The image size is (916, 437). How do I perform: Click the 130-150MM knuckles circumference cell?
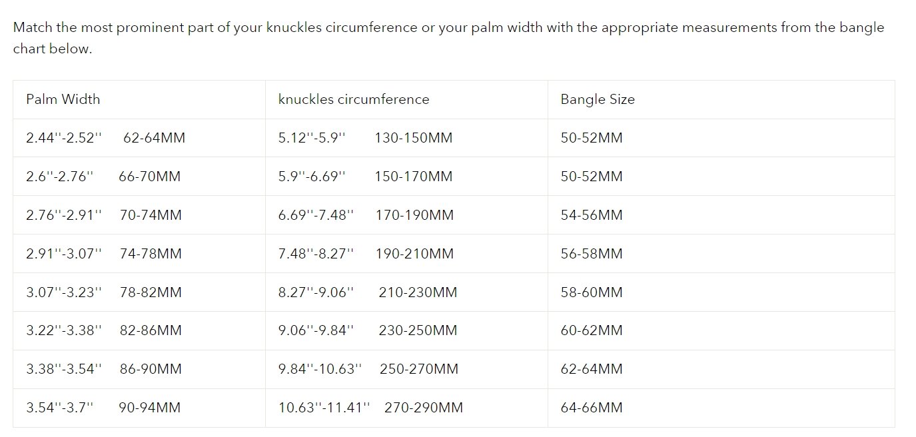click(413, 138)
